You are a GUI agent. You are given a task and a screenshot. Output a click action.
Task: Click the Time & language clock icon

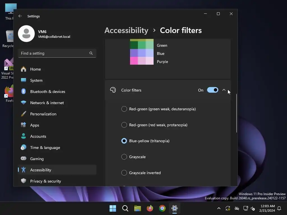tap(24, 147)
